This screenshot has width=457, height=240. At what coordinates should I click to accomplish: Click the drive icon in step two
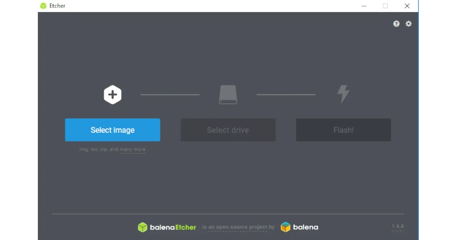coord(228,95)
